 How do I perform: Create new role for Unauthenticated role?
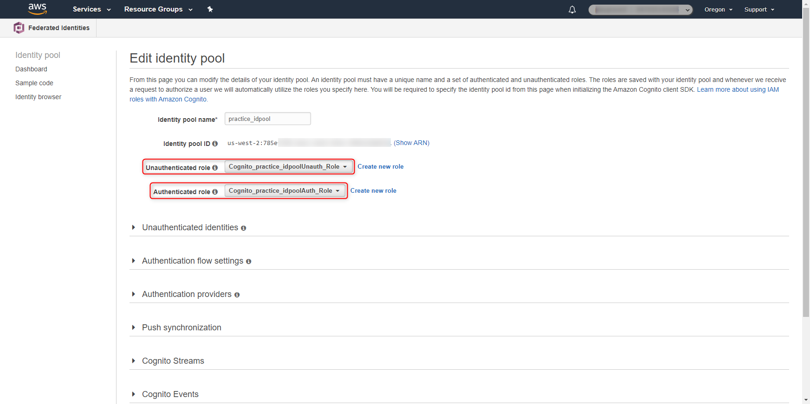[381, 167]
